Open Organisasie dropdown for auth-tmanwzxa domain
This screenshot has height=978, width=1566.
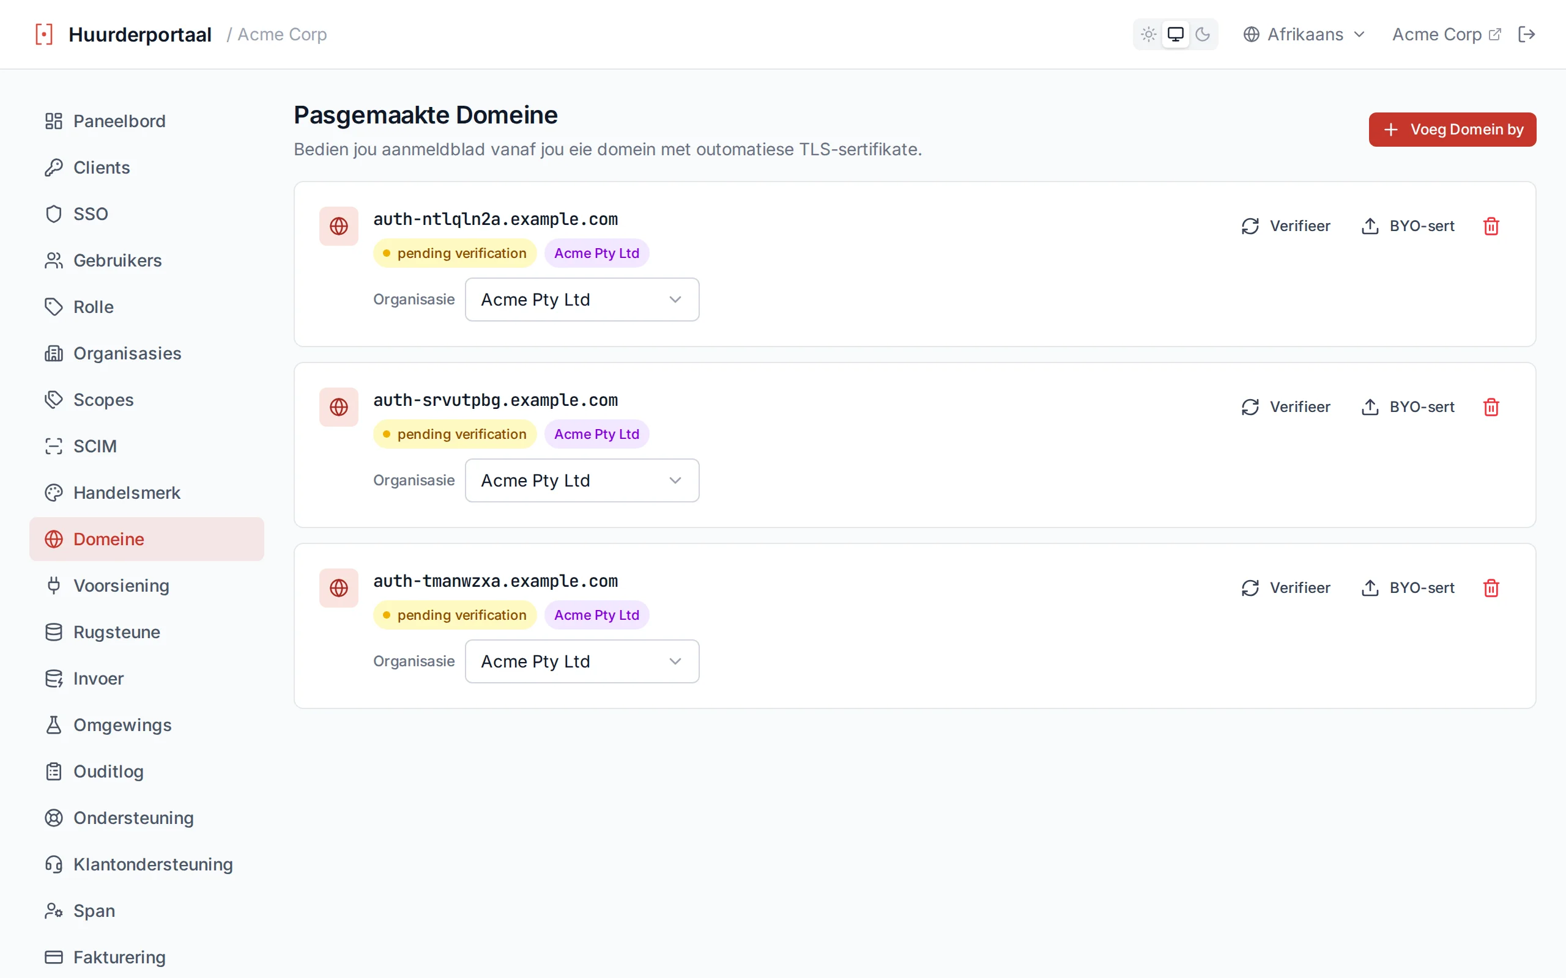pos(582,661)
